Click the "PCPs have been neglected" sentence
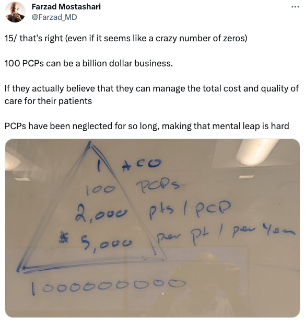The width and height of the screenshot is (305, 321). click(x=147, y=126)
